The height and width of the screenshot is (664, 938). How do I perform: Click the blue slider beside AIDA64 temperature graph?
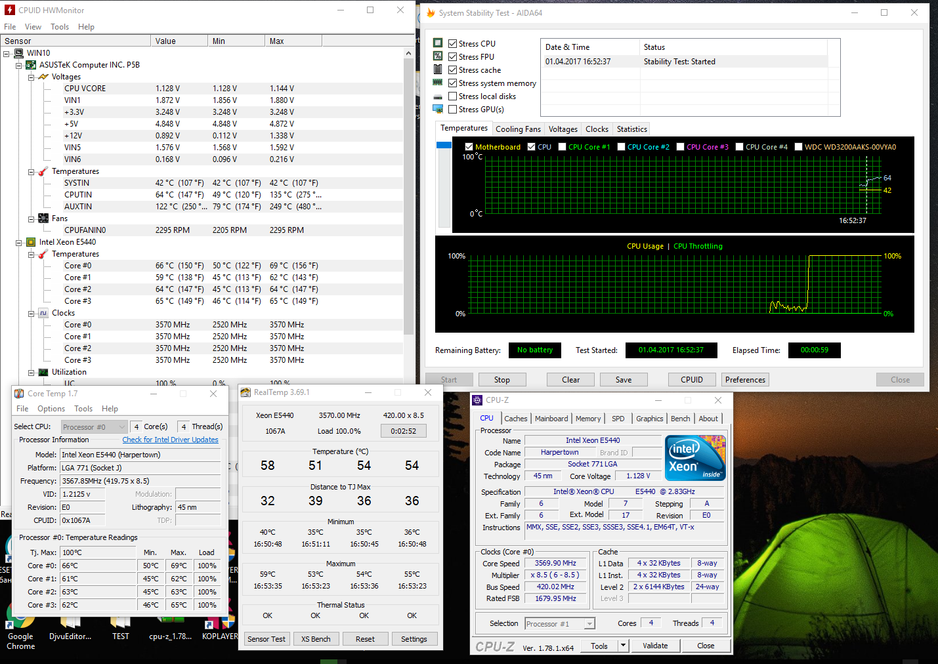pos(444,145)
